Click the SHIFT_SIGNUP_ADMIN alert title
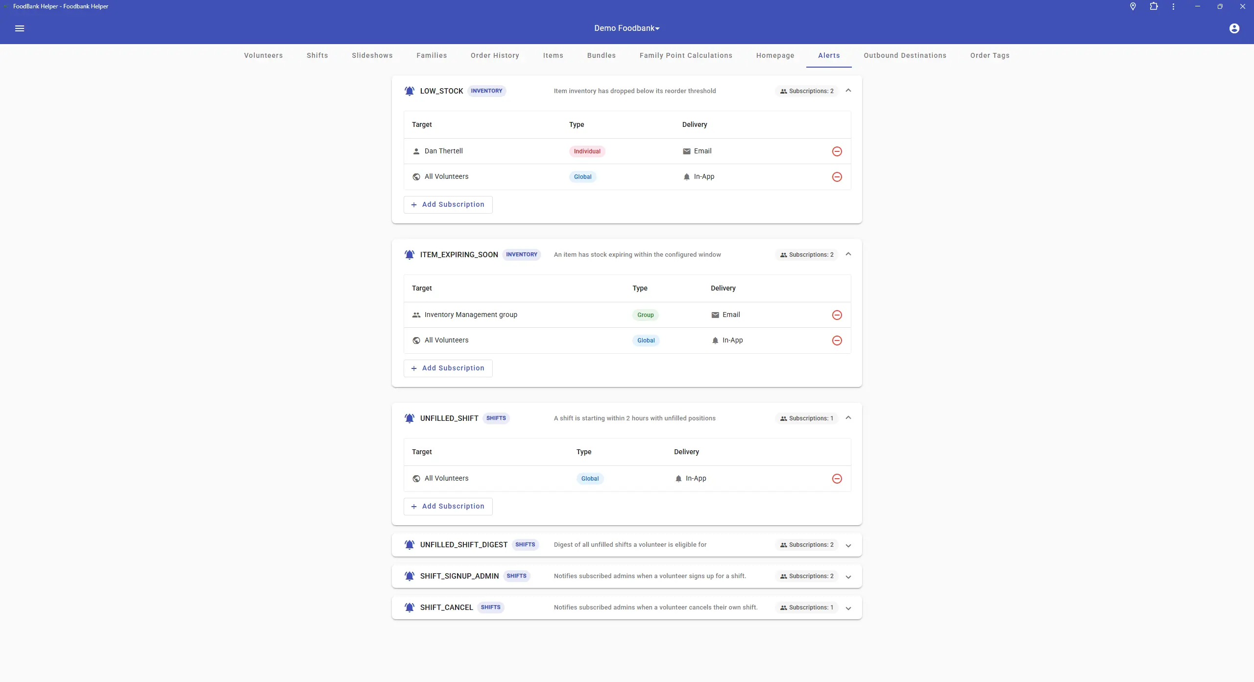The image size is (1254, 682). tap(459, 576)
